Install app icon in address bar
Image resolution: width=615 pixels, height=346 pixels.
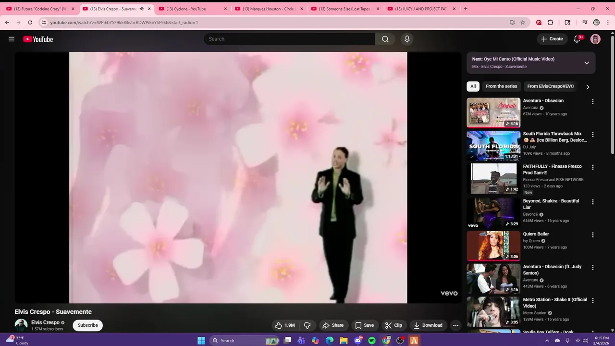click(512, 22)
